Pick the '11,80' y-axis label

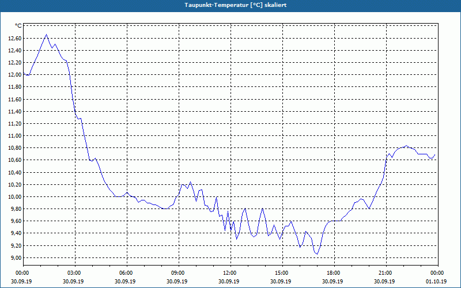(15, 87)
